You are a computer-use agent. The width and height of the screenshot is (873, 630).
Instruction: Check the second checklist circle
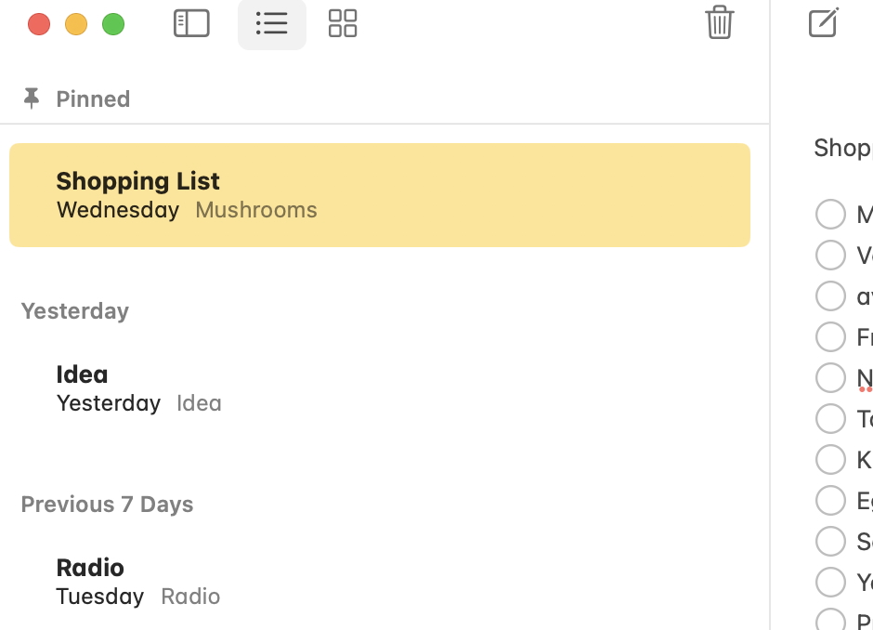pyautogui.click(x=830, y=255)
